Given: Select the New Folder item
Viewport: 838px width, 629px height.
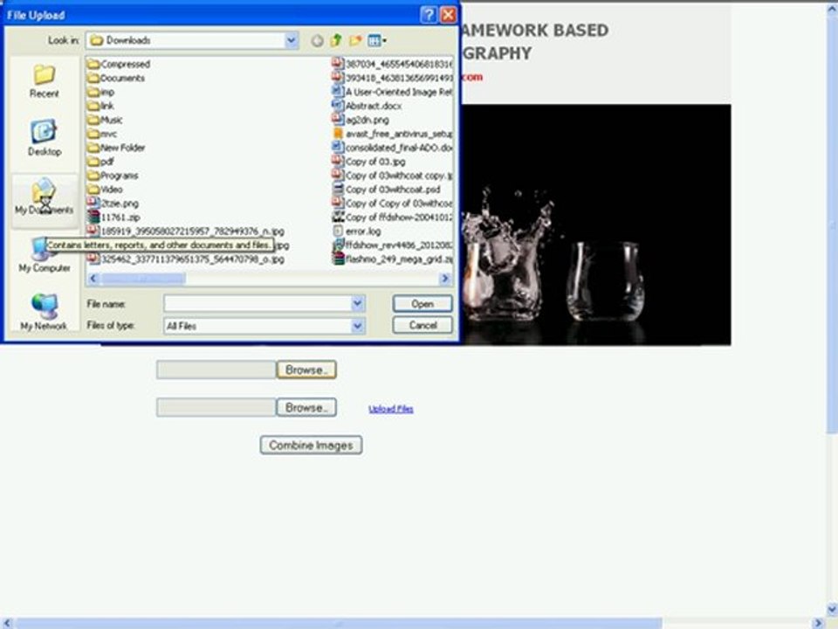Looking at the screenshot, I should (x=116, y=148).
